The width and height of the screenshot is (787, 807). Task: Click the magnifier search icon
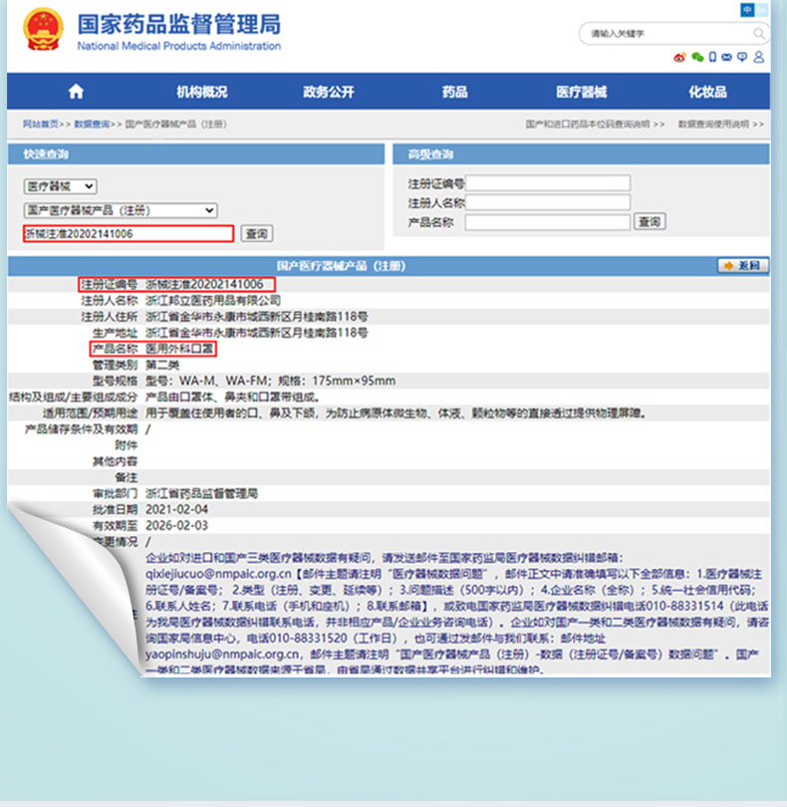tap(759, 34)
